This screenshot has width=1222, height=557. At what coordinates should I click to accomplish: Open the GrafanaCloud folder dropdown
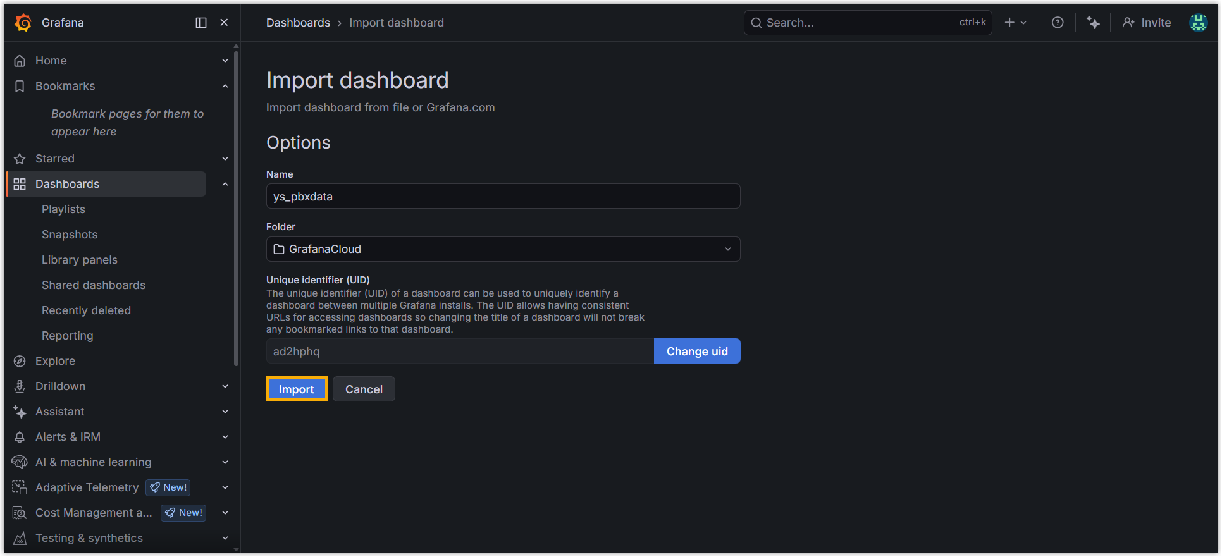[x=503, y=249]
